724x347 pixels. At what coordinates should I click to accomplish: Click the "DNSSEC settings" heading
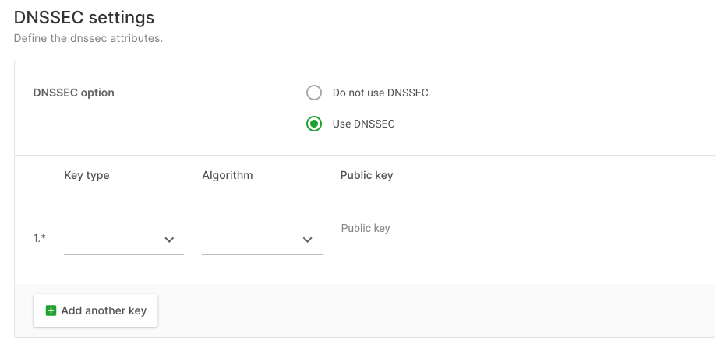point(84,18)
